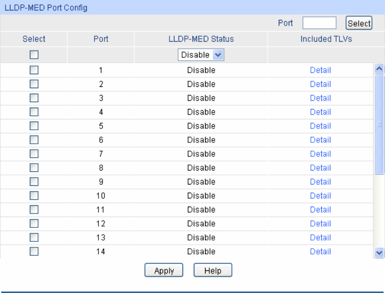This screenshot has height=293, width=385.
Task: Click Detail link for port 7
Action: [x=320, y=154]
